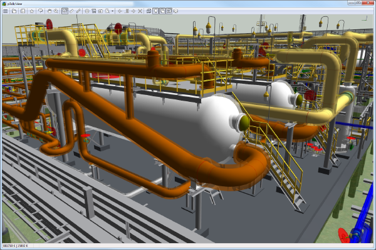Expand the dropdown arrow beside the search-page icon
Viewport: 376px width, 250px height.
click(x=112, y=11)
